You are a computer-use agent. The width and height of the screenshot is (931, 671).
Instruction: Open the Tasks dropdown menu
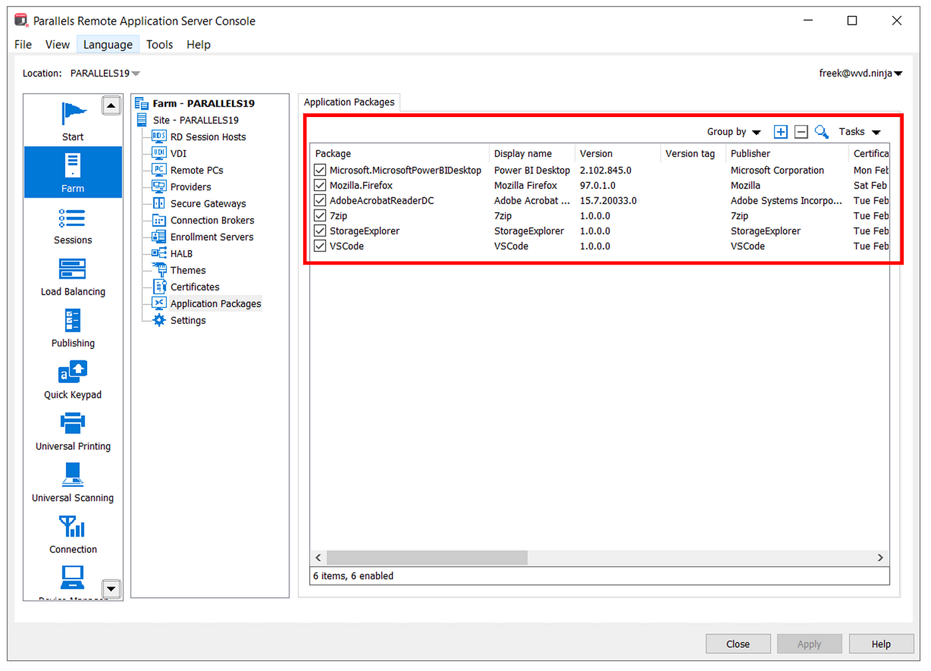coord(859,132)
